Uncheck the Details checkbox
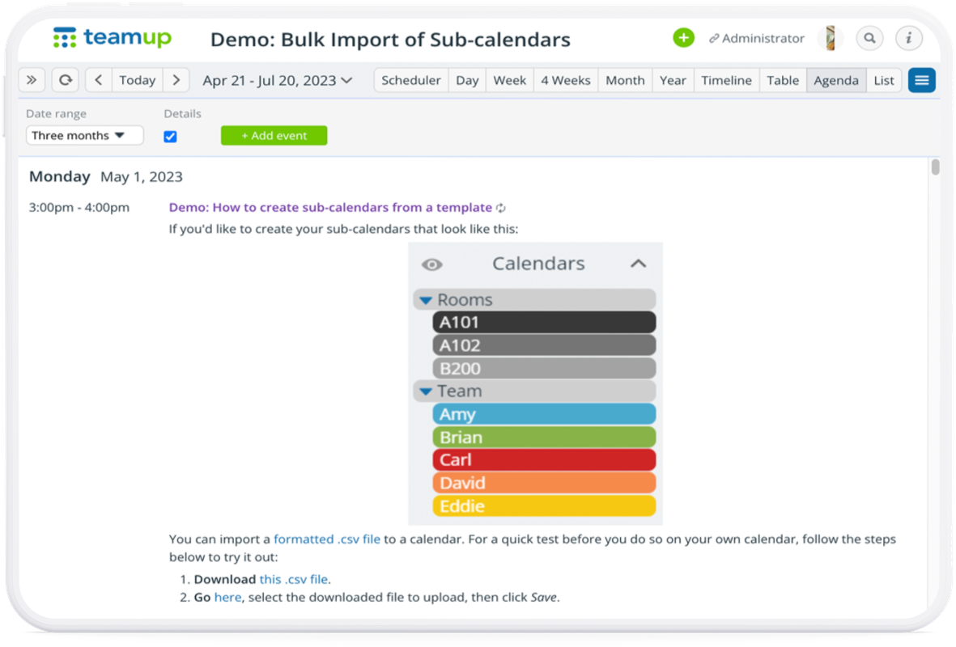This screenshot has height=647, width=956. (170, 137)
